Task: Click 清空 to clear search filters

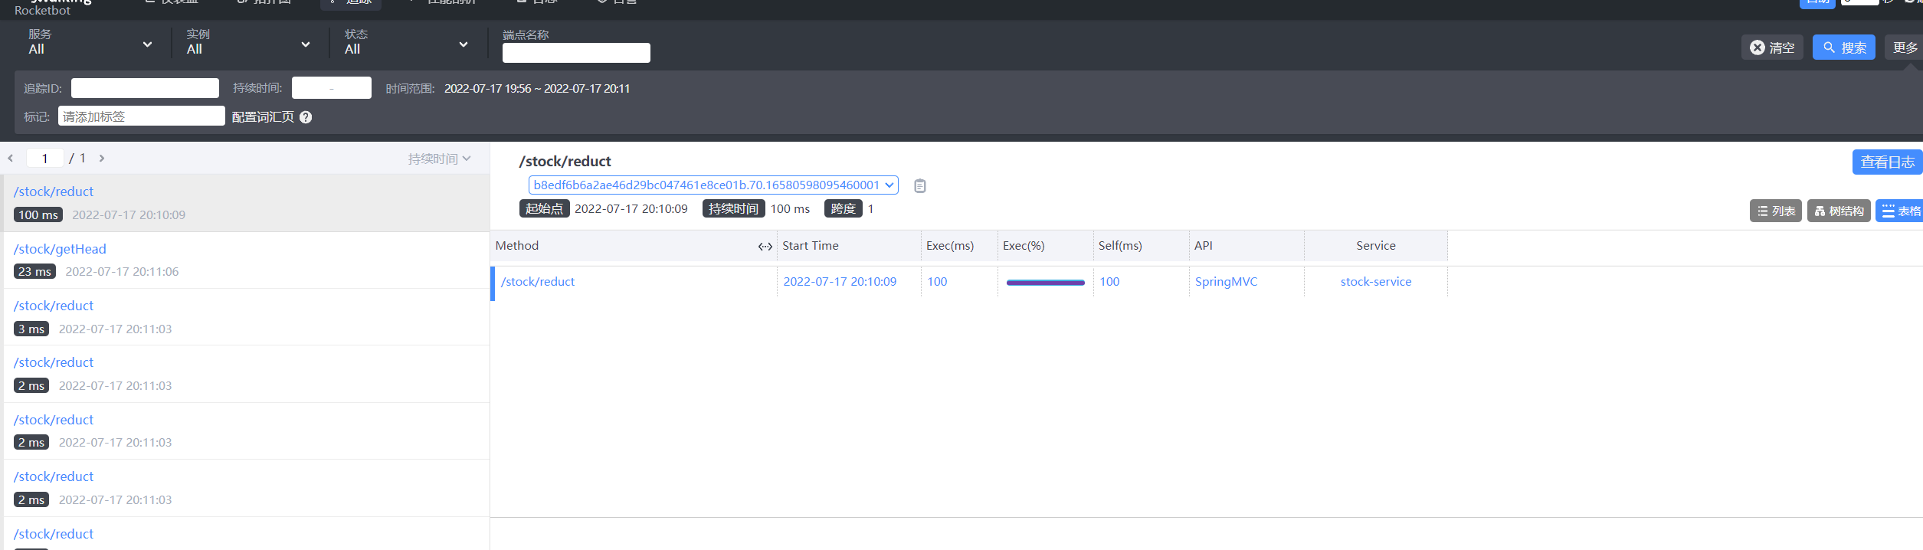Action: (1772, 47)
